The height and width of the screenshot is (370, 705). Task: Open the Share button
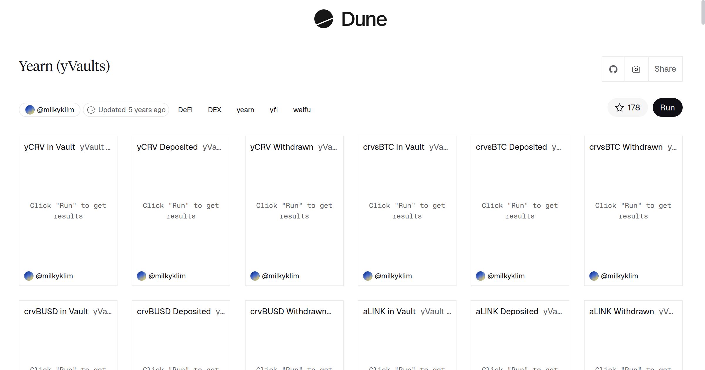(665, 69)
